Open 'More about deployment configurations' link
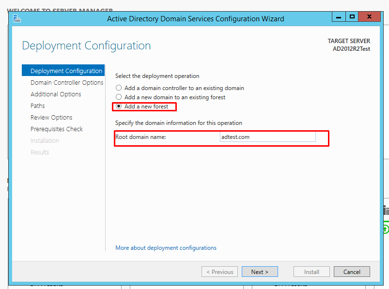389x289 pixels. pos(166,248)
